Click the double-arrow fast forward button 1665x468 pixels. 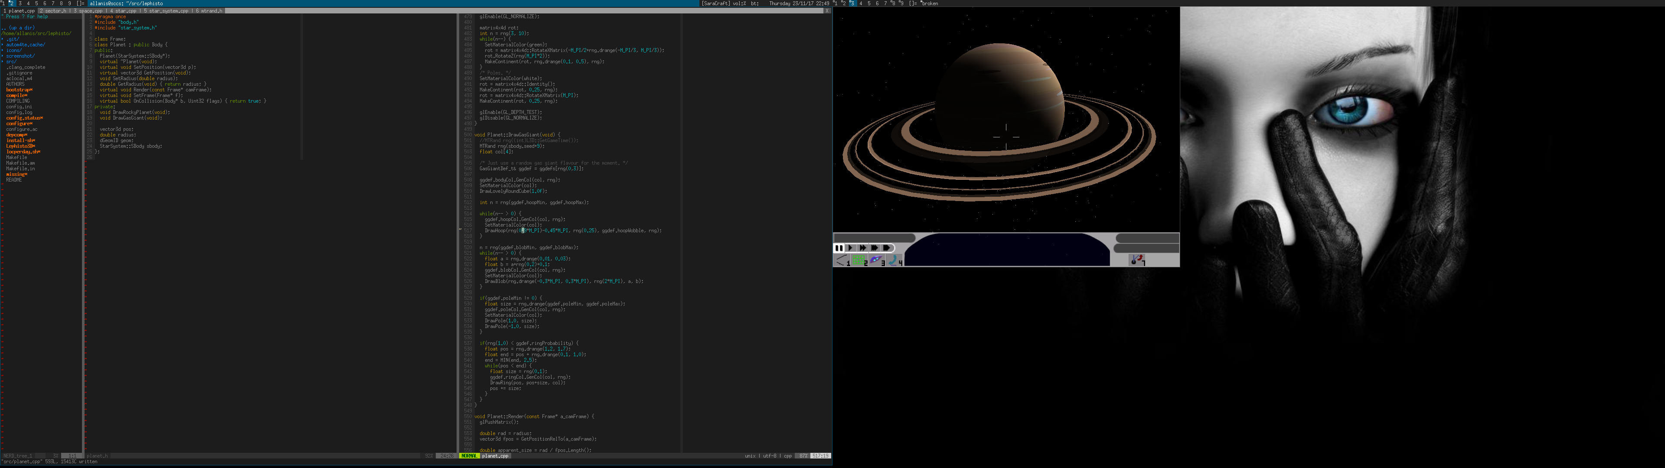click(x=862, y=247)
